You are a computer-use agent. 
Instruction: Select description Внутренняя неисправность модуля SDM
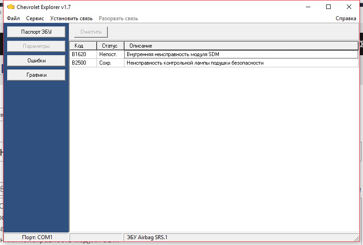click(241, 54)
